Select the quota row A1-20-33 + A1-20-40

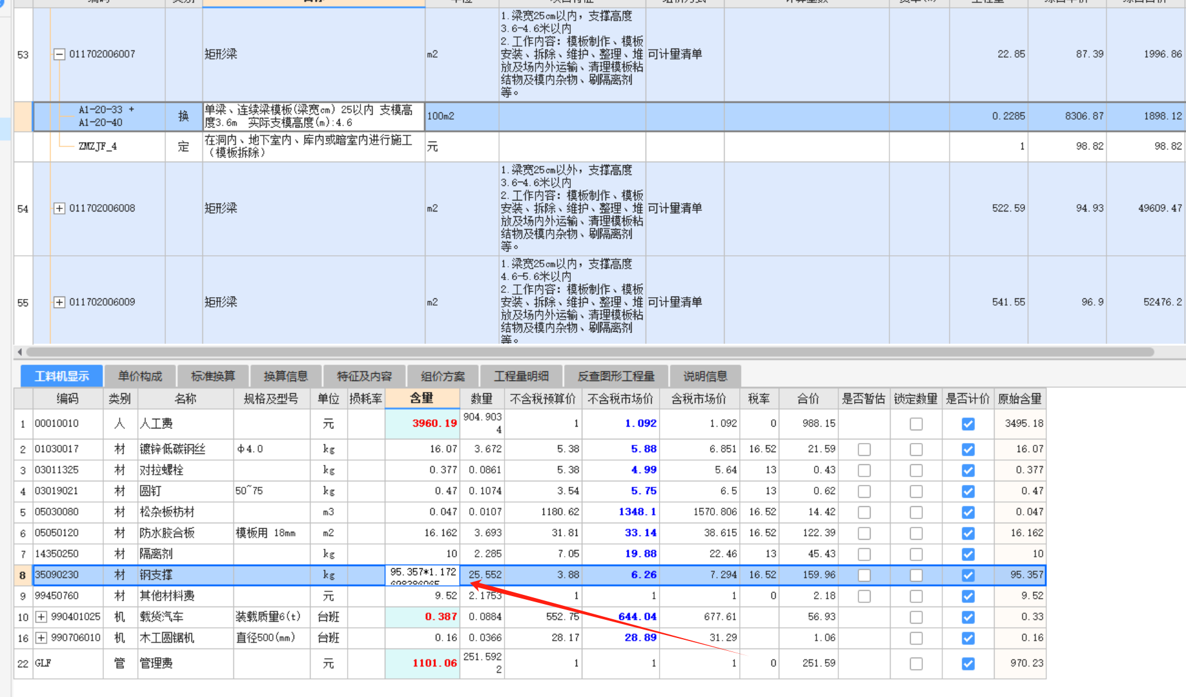pos(608,116)
